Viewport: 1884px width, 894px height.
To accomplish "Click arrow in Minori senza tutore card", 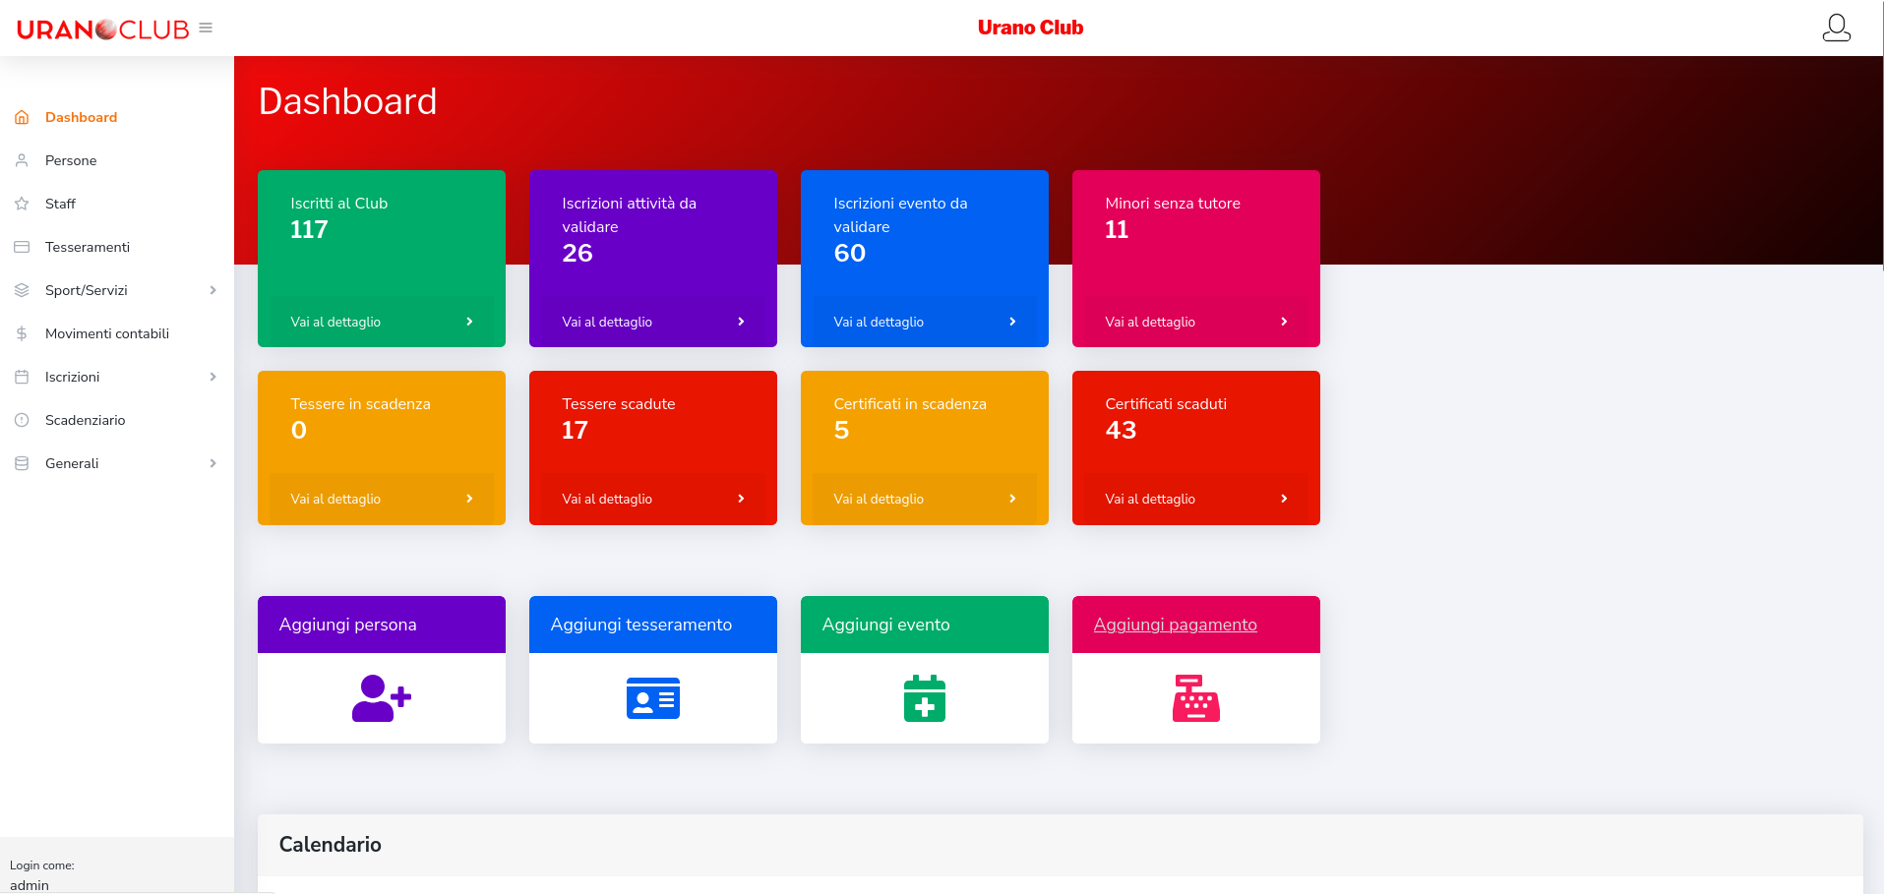I will pos(1284,322).
